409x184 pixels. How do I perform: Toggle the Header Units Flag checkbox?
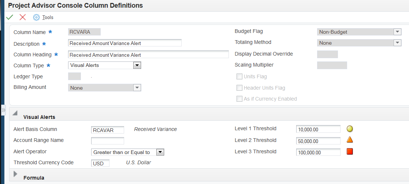click(x=239, y=88)
